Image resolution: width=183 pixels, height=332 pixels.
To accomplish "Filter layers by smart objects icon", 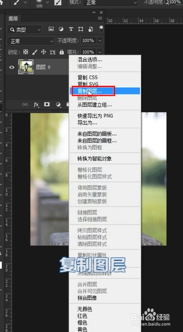I will pos(91,29).
